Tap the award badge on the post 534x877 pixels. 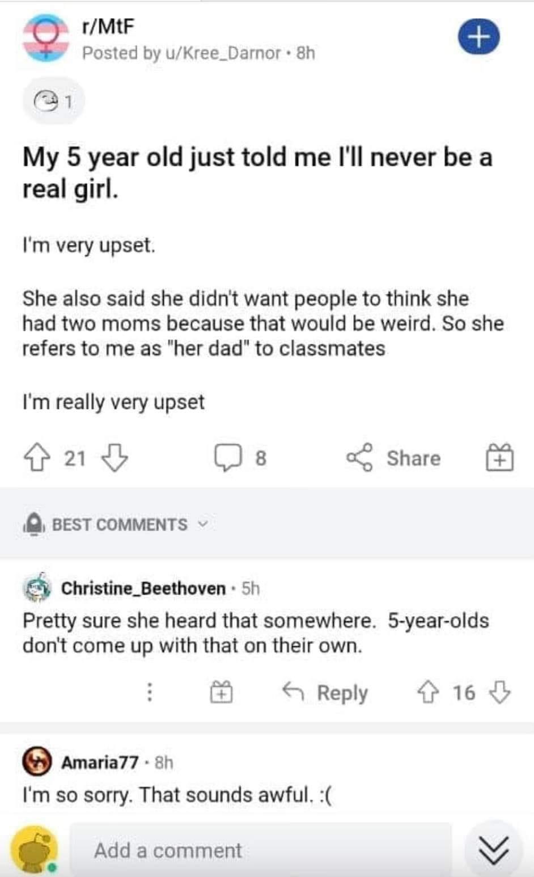click(54, 102)
